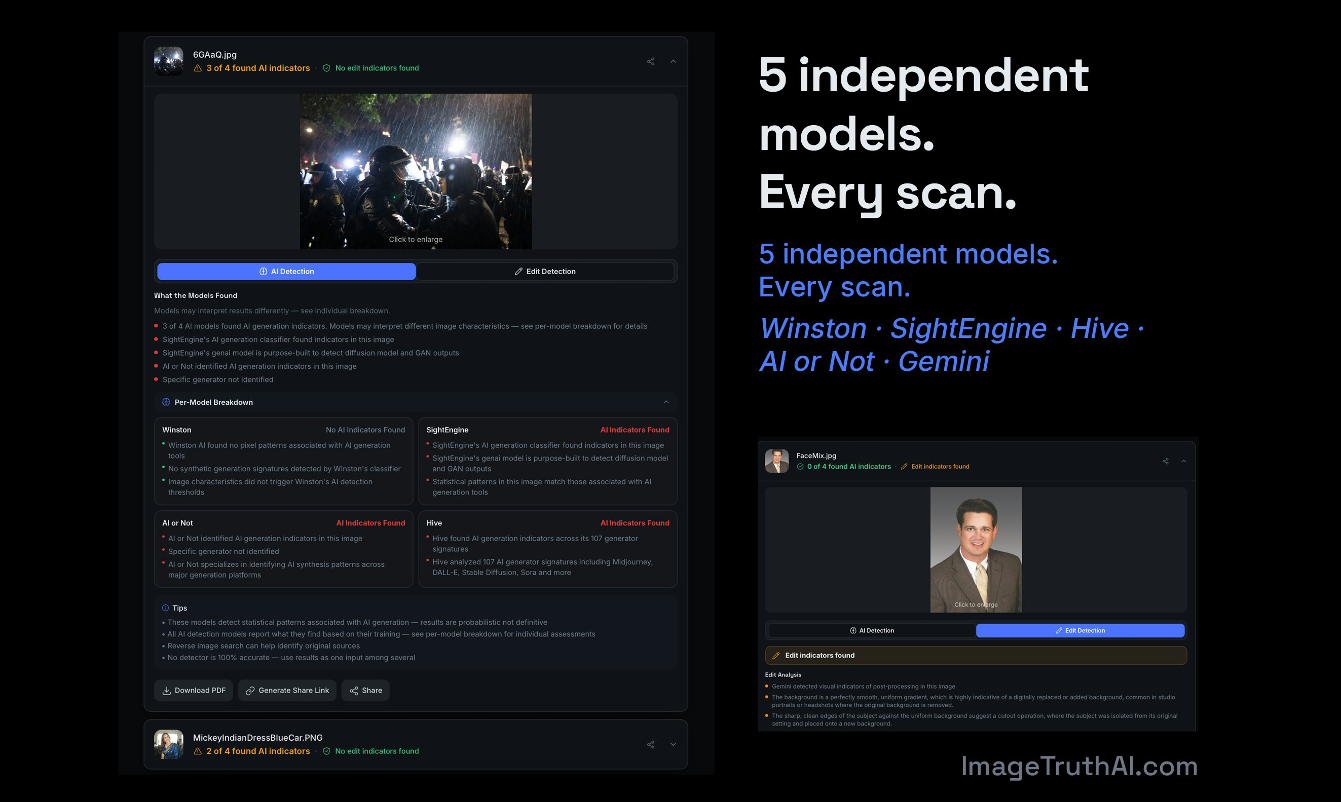
Task: Click warning icon next to 2 of 4 found
Action: (x=198, y=751)
